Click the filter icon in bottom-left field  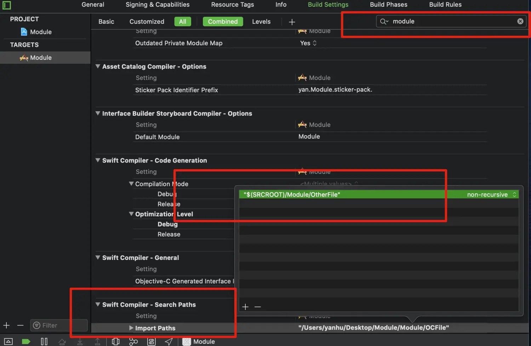[36, 325]
